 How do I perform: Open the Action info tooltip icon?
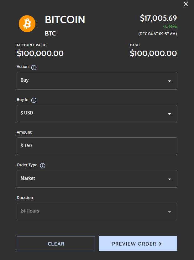coord(34,67)
